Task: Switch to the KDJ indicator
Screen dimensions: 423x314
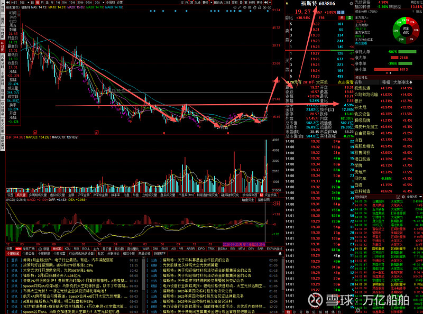Action: click(68, 249)
